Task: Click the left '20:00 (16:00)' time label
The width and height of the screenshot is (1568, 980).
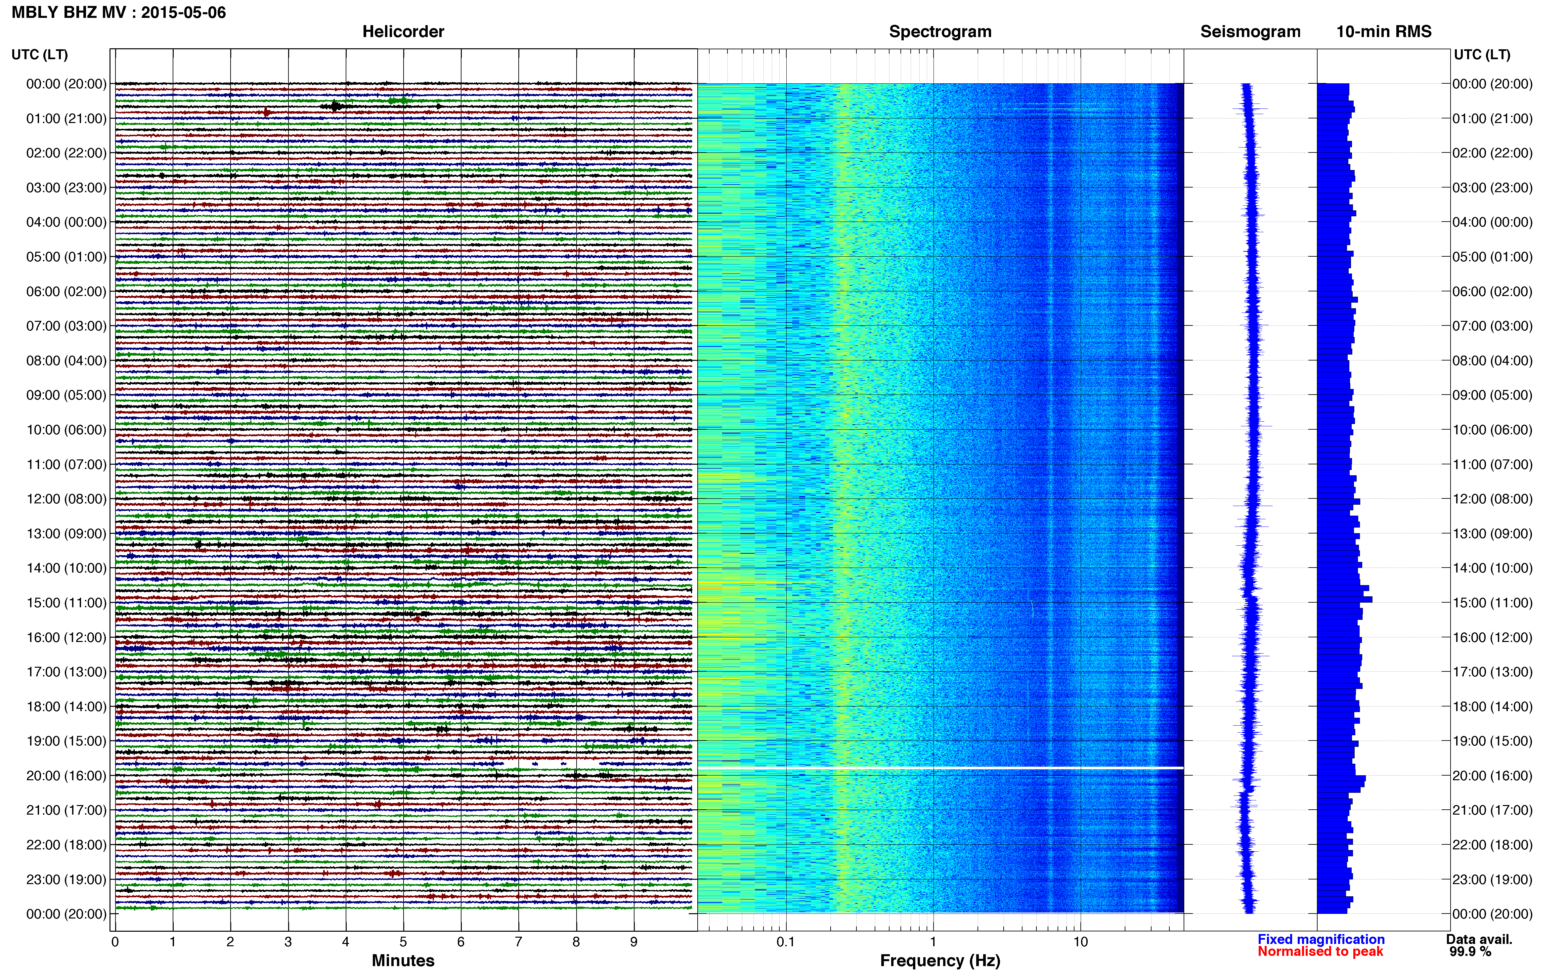Action: 66,776
